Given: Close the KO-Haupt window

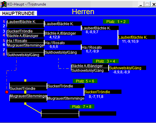Looking at the screenshot, I should click(x=154, y=4).
